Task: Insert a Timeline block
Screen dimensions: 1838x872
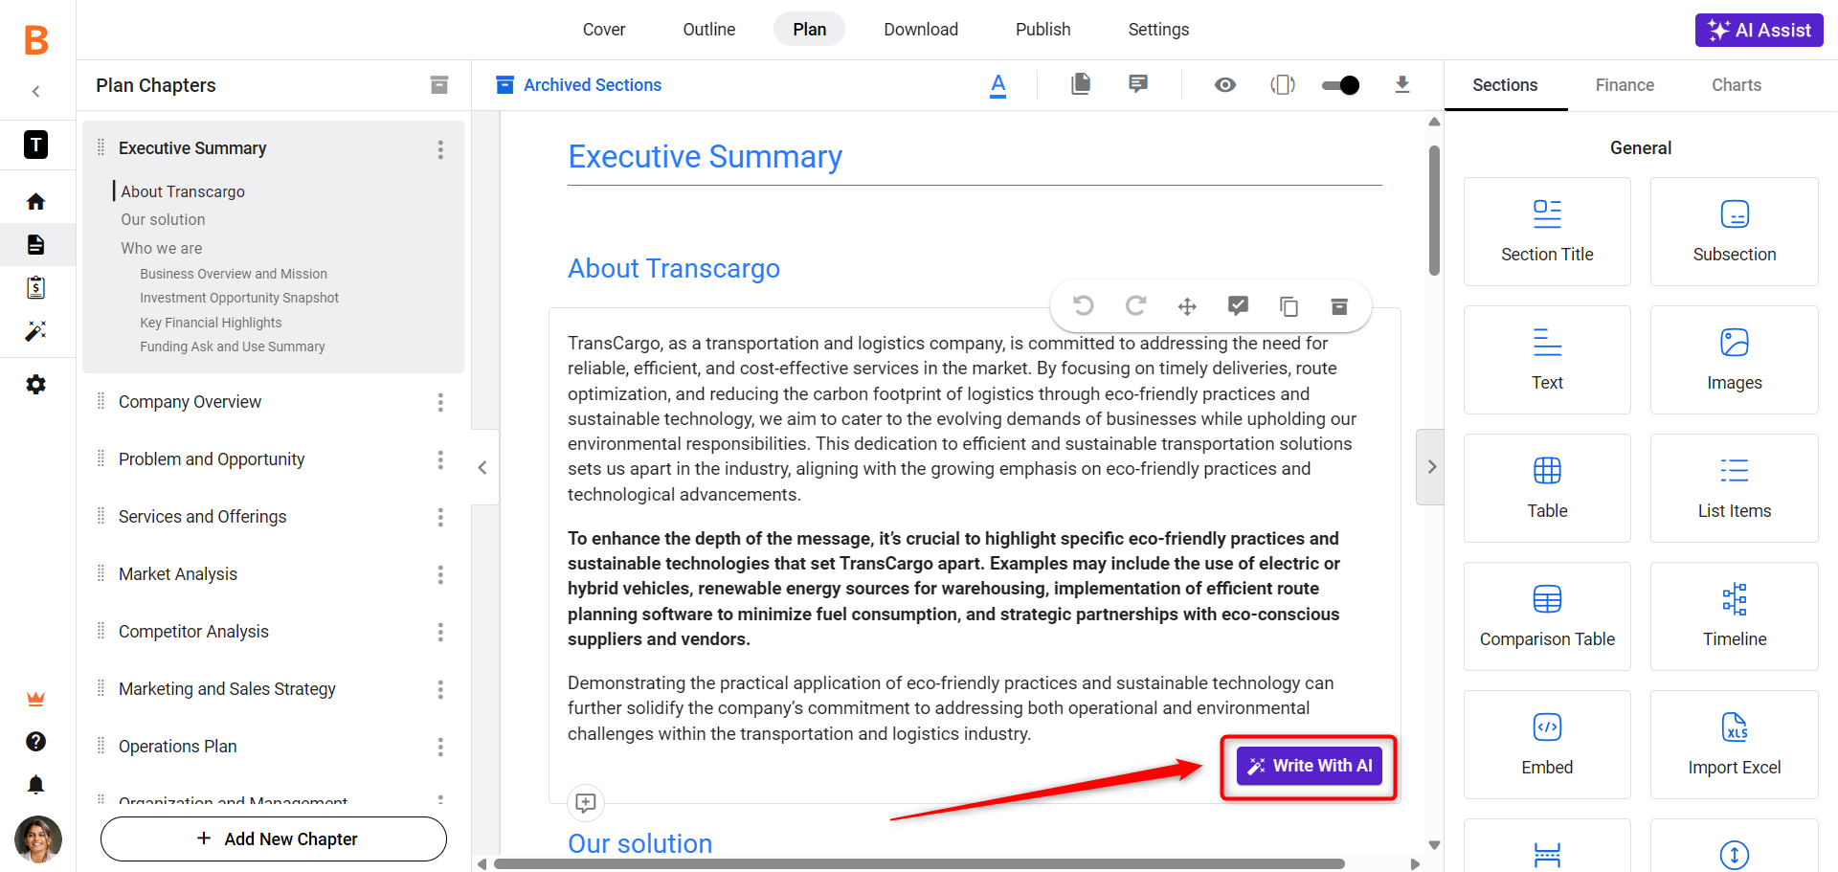Action: coord(1735,616)
